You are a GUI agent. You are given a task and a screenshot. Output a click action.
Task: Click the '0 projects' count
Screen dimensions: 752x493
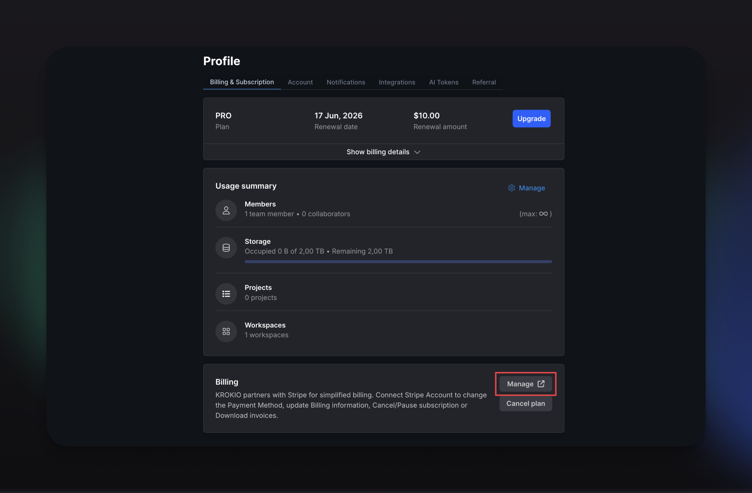coord(260,298)
